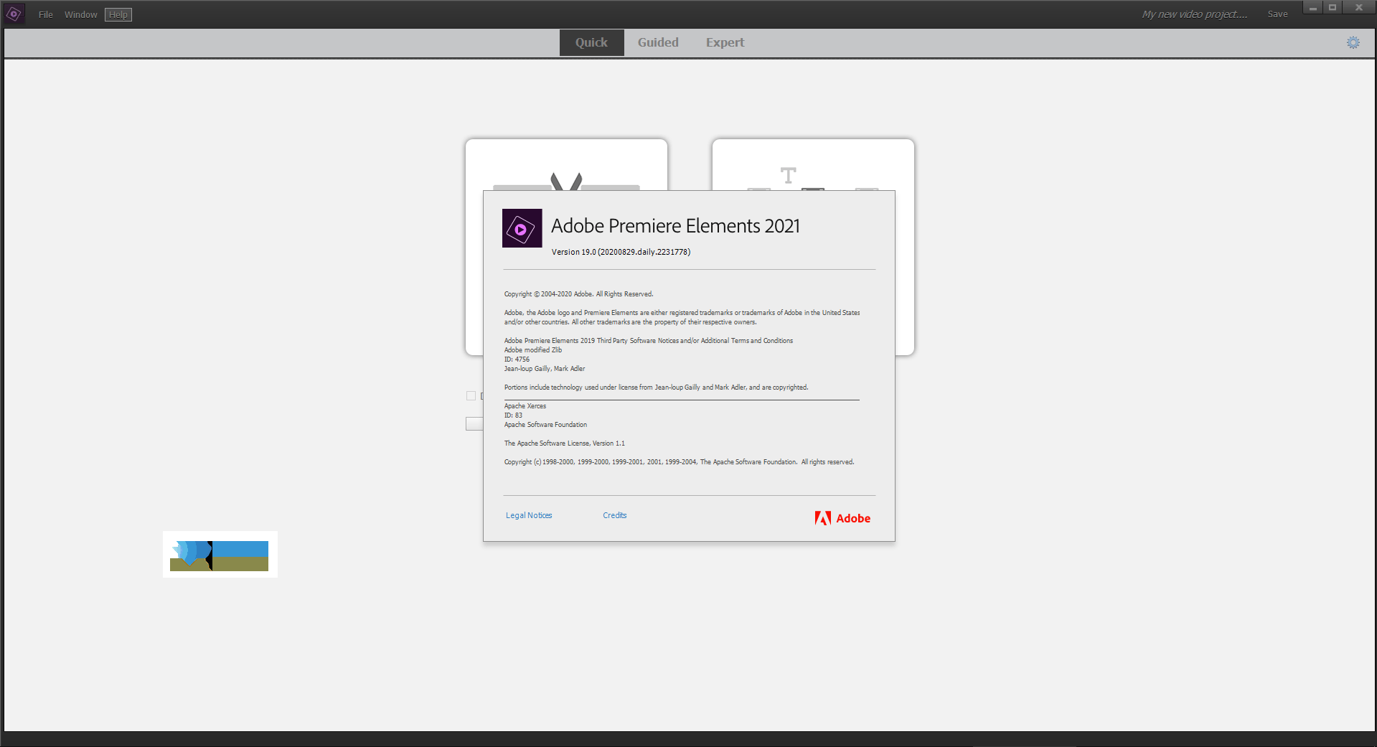Screen dimensions: 1377x747
Task: Click the 'Adobe Premiere Elements 2021' title text
Action: (x=675, y=226)
